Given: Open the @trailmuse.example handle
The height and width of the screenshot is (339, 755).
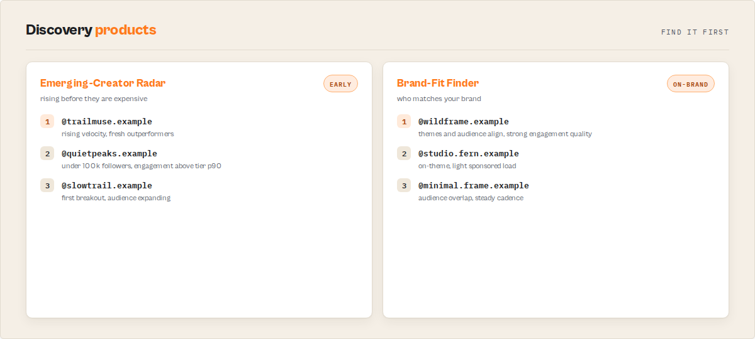Looking at the screenshot, I should pyautogui.click(x=107, y=122).
